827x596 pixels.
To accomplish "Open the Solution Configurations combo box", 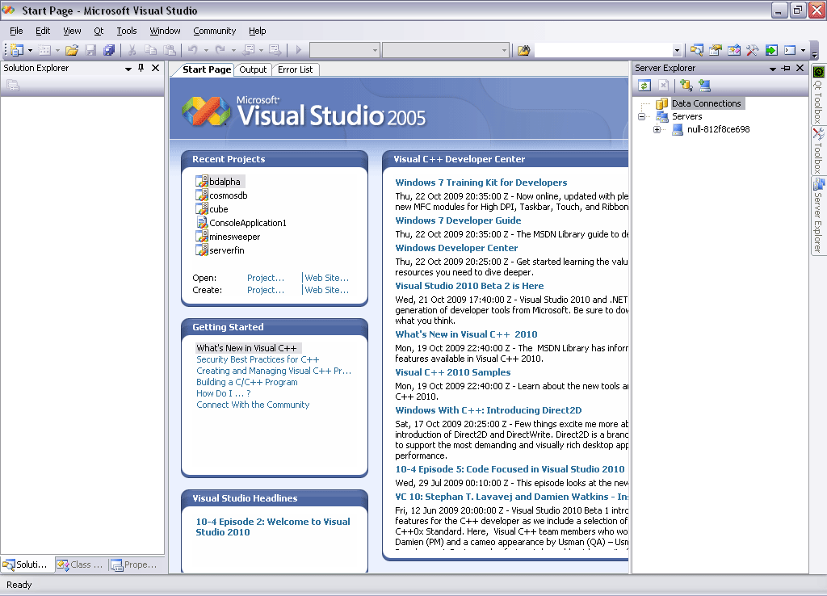I will [344, 50].
